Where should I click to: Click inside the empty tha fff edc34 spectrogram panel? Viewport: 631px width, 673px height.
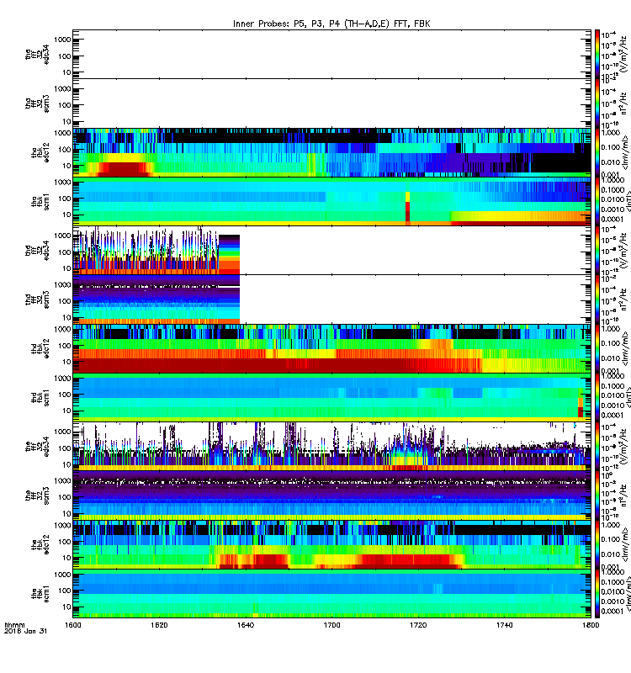pos(331,54)
